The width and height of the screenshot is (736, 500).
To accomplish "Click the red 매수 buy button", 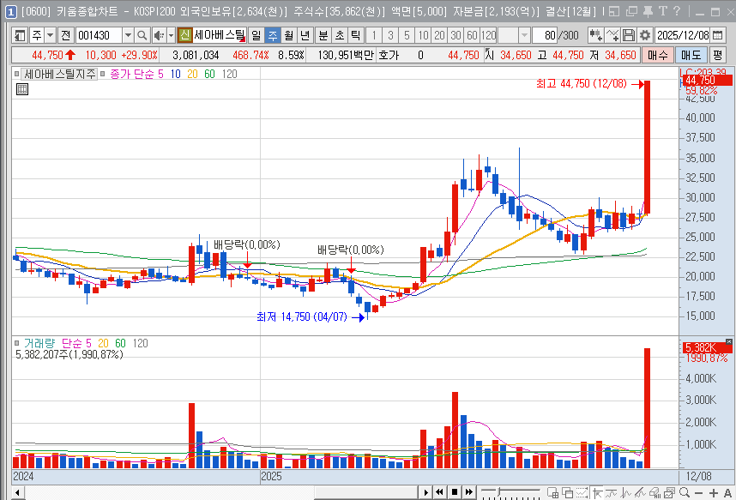I will pos(658,55).
